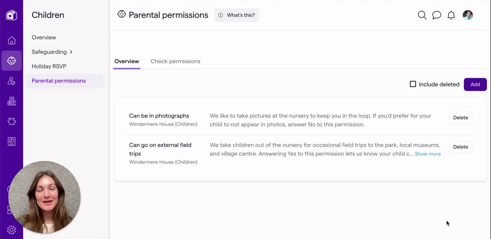Click the search magnifier icon
The image size is (491, 239).
click(x=422, y=15)
